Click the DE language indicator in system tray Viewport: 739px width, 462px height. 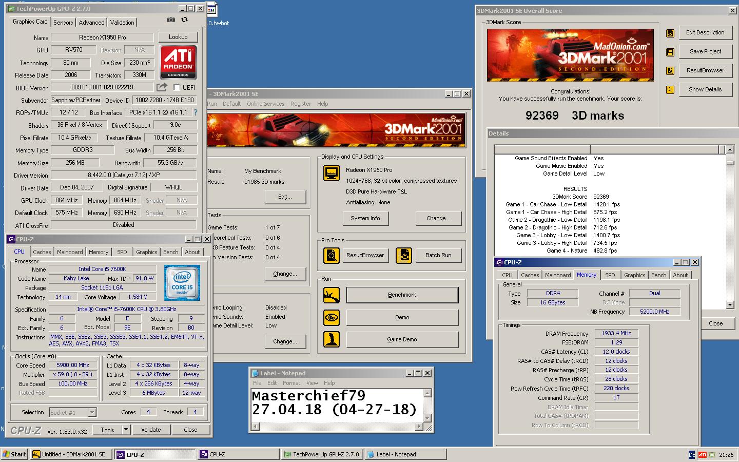pos(692,455)
